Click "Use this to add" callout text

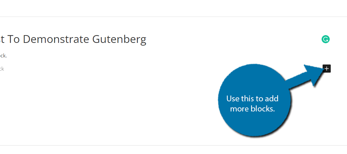[x=252, y=98]
